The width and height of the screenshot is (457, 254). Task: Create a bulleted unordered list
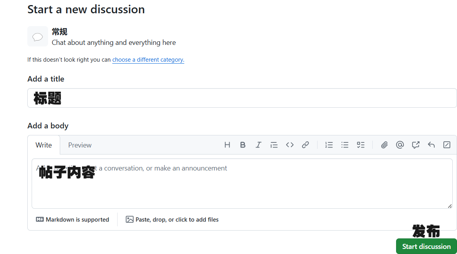coord(345,145)
